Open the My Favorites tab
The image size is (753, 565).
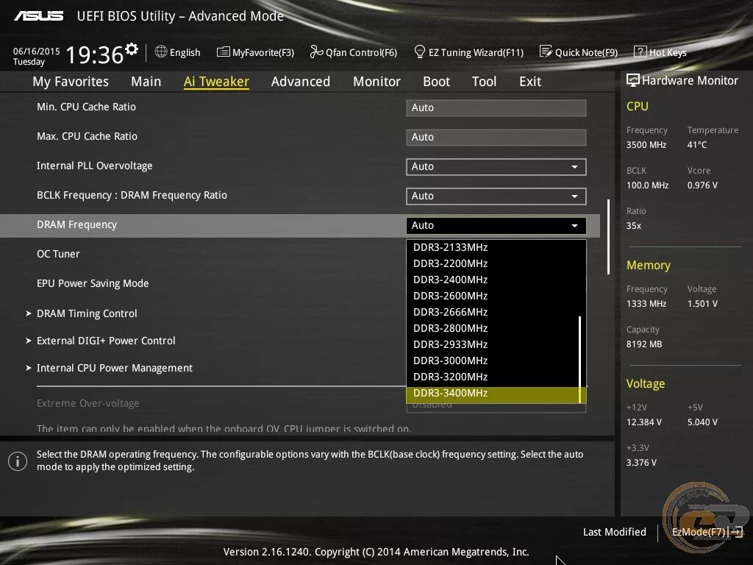click(x=71, y=82)
